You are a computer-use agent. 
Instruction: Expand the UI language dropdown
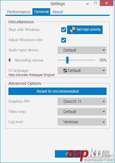(82, 71)
